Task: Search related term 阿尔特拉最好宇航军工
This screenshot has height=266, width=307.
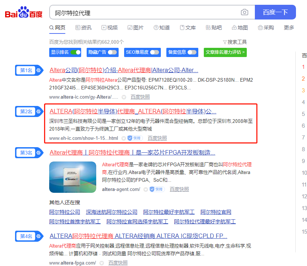Action: tap(169, 212)
